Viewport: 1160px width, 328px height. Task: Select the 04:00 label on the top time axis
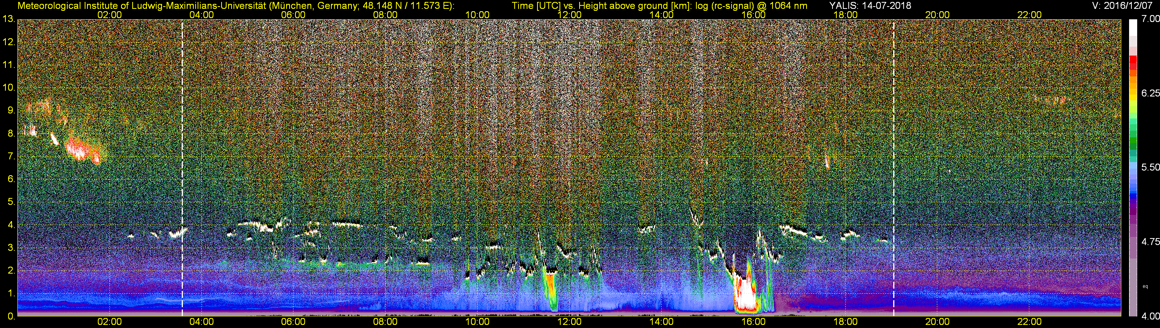pos(201,15)
